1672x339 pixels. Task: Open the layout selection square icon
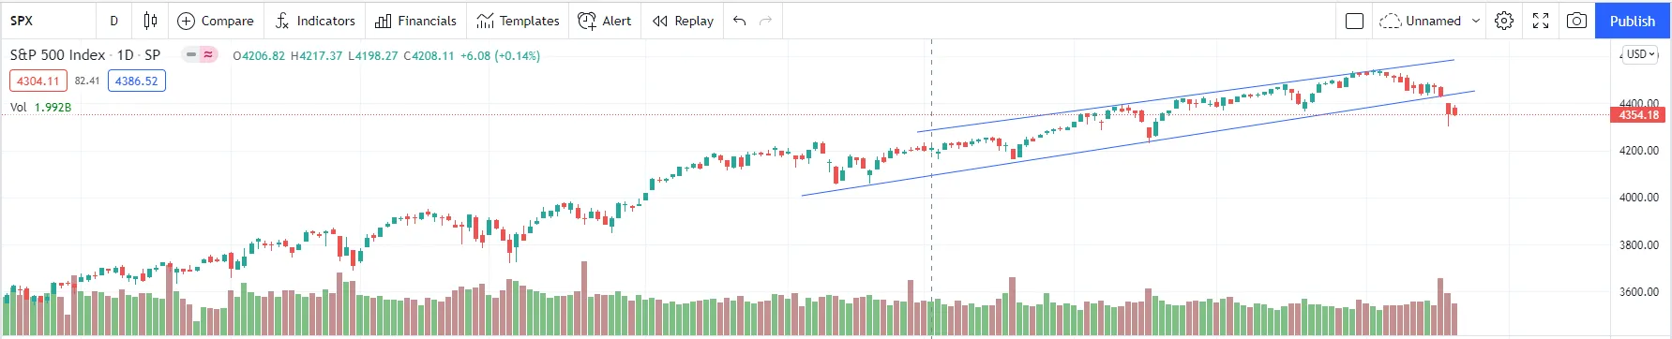point(1354,21)
